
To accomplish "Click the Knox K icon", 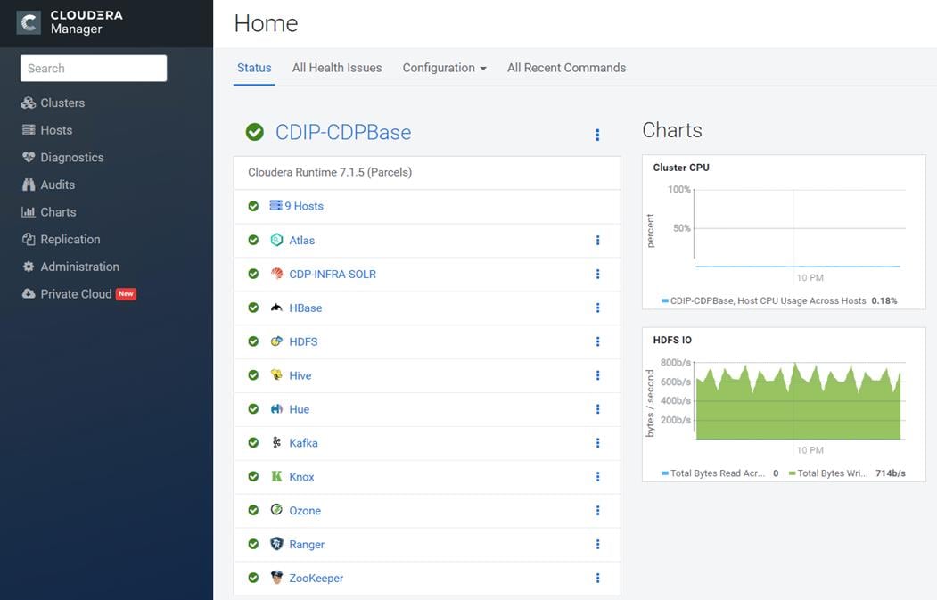I will click(x=276, y=476).
